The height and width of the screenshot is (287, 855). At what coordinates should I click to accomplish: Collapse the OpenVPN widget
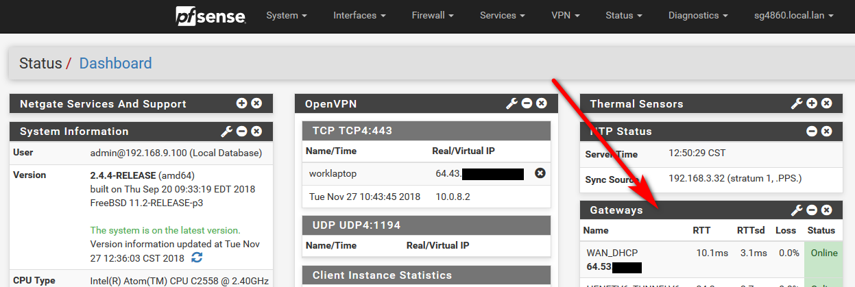(x=527, y=103)
